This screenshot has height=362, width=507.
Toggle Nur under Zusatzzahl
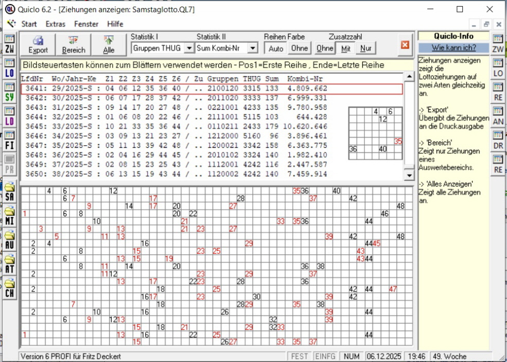click(x=366, y=48)
